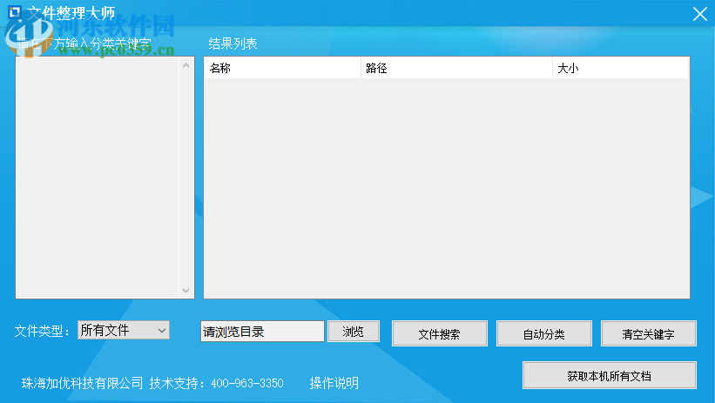Image resolution: width=715 pixels, height=403 pixels.
Task: Run 自动分类 auto classify
Action: [544, 333]
